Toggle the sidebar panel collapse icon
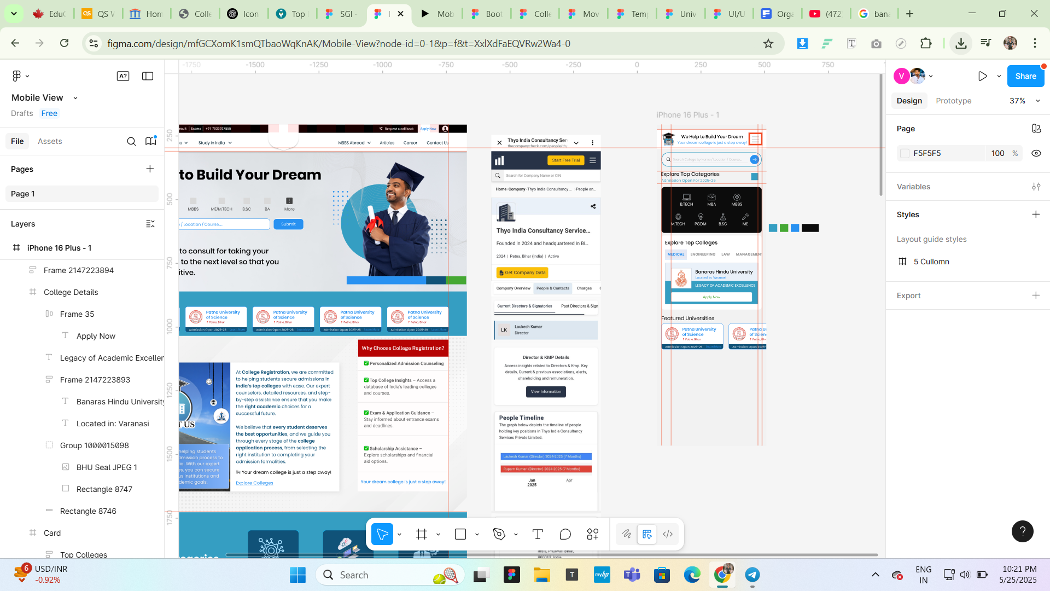Screen dimensions: 1050x591 [x=148, y=76]
